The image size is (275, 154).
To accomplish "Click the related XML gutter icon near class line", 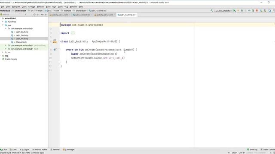I will [x=55, y=41].
